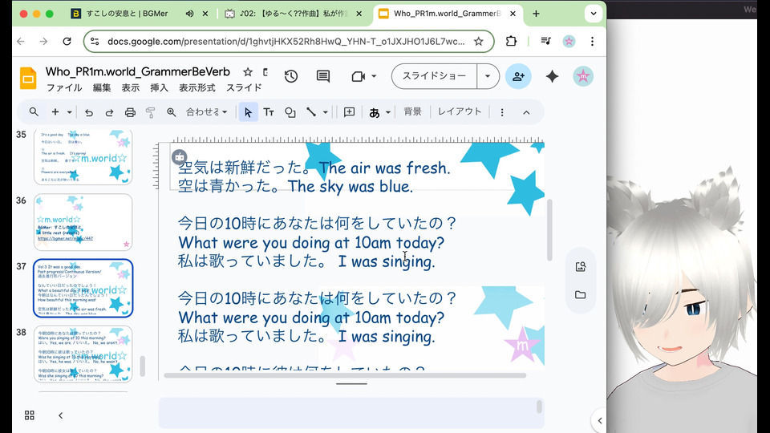Click the speaker notes field
The height and width of the screenshot is (433, 770).
click(x=351, y=413)
